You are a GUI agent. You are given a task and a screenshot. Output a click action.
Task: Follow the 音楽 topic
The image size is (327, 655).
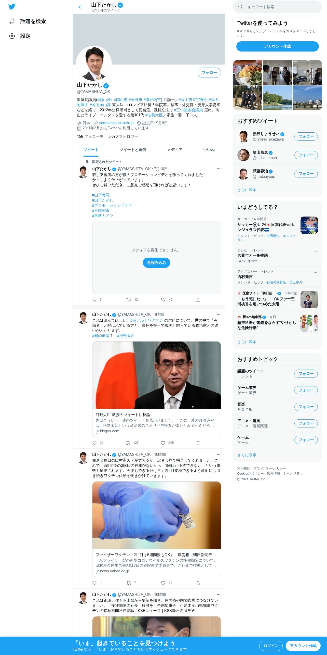tap(306, 407)
